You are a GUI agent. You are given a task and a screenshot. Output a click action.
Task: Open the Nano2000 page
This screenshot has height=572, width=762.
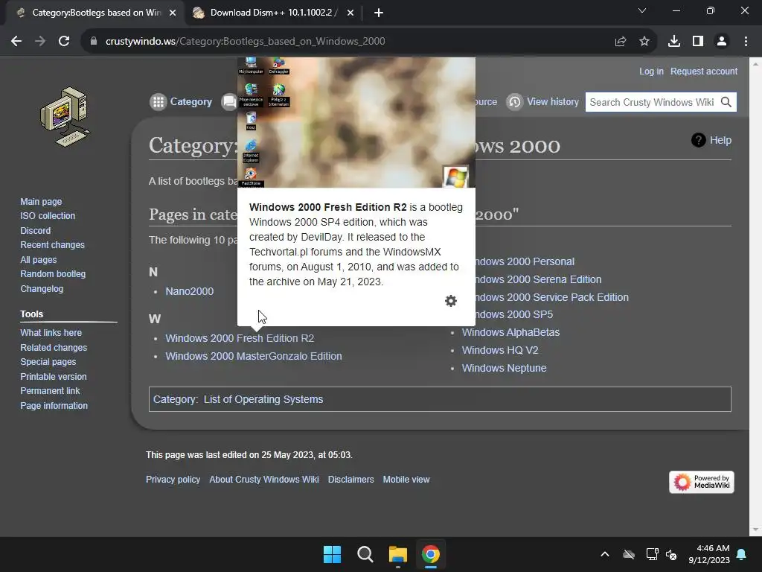point(190,291)
